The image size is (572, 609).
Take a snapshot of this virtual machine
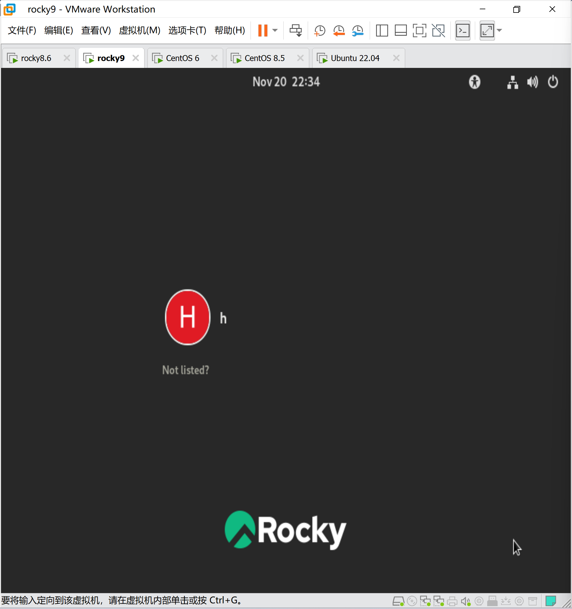[x=320, y=30]
